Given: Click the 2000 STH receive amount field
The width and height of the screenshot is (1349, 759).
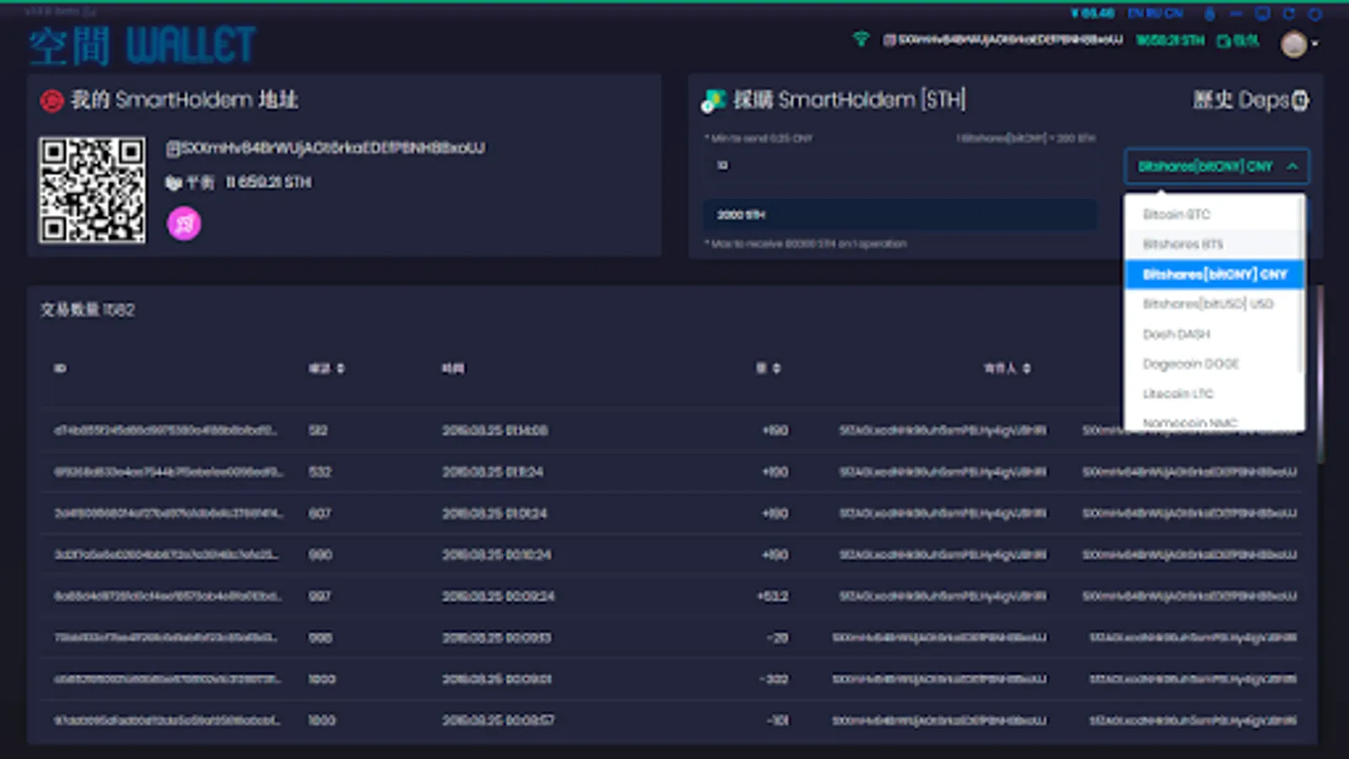Looking at the screenshot, I should tap(900, 215).
